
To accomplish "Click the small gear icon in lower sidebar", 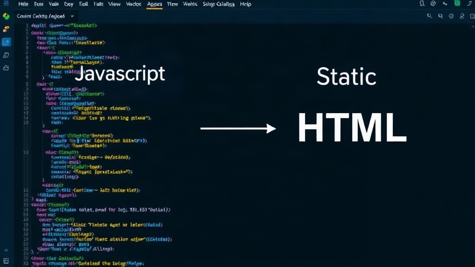I will 6,251.
